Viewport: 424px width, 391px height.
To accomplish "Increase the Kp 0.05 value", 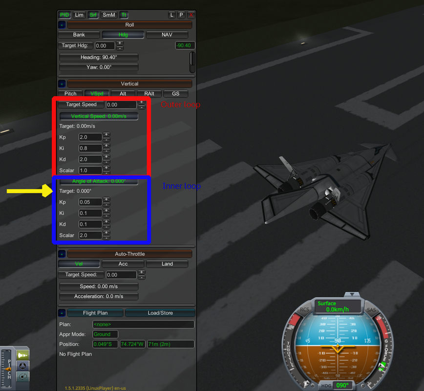I will [106, 199].
